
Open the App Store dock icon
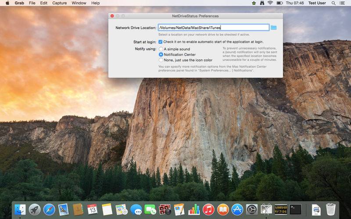click(x=237, y=209)
